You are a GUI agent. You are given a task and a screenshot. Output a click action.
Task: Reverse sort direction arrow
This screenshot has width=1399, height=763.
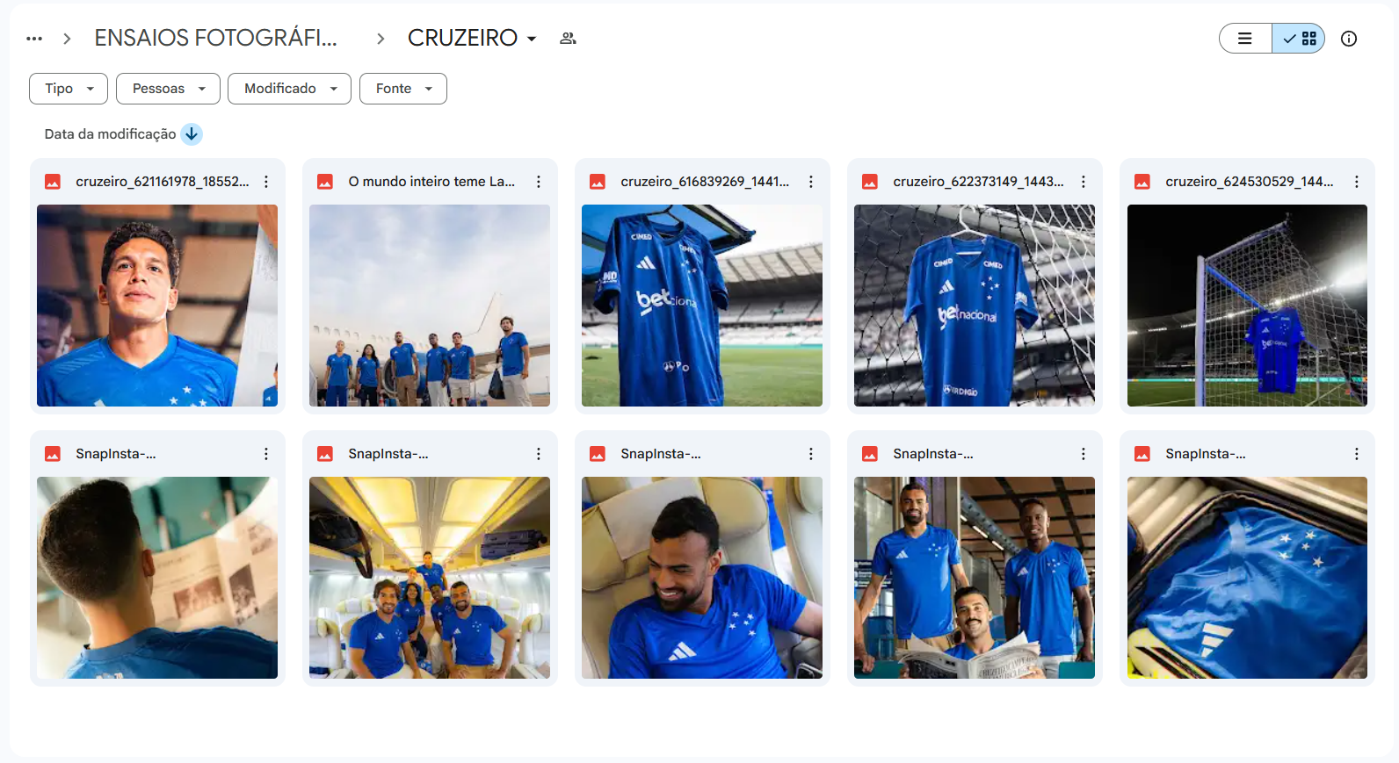click(192, 134)
